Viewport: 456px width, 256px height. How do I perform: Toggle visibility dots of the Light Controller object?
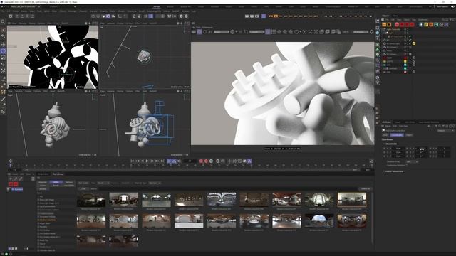[408, 29]
